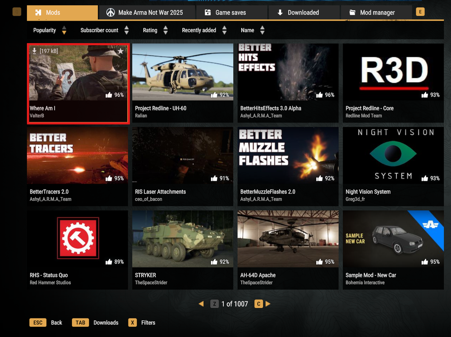
Task: Open the Mod manager tab
Action: pyautogui.click(x=376, y=13)
